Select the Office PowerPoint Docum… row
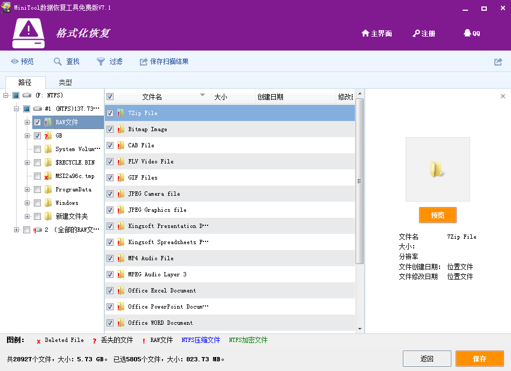Viewport: 511px width, 371px height. coord(230,306)
